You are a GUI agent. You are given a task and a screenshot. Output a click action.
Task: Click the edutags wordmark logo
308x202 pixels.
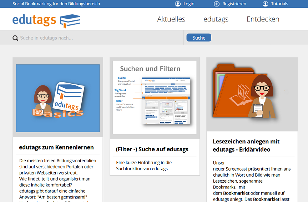click(34, 20)
